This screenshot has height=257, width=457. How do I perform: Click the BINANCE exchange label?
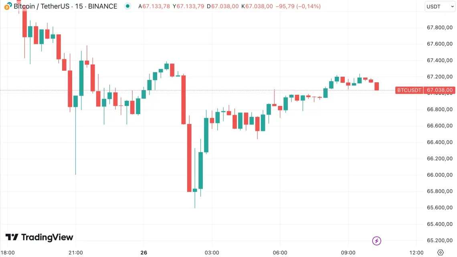coord(103,6)
